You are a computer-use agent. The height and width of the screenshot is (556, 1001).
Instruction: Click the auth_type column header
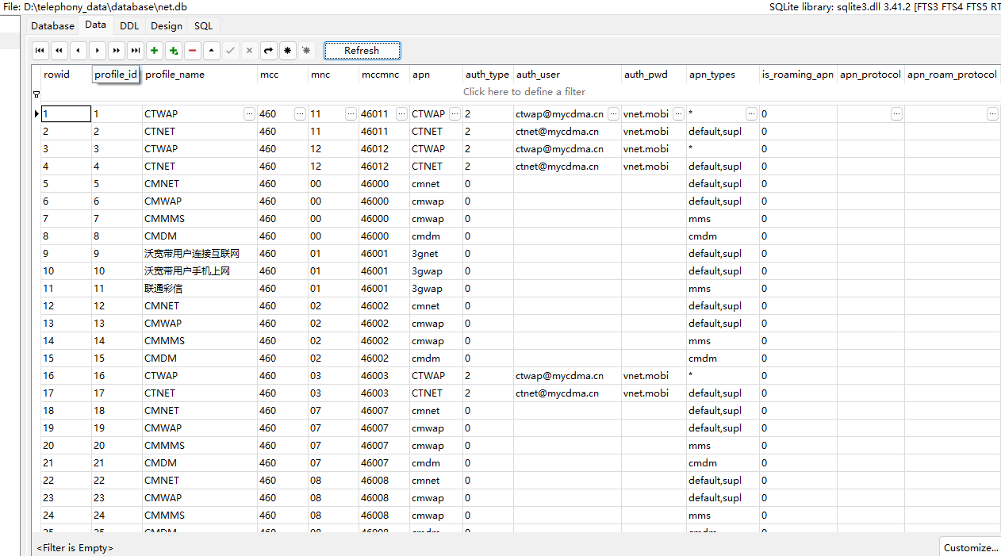[488, 75]
